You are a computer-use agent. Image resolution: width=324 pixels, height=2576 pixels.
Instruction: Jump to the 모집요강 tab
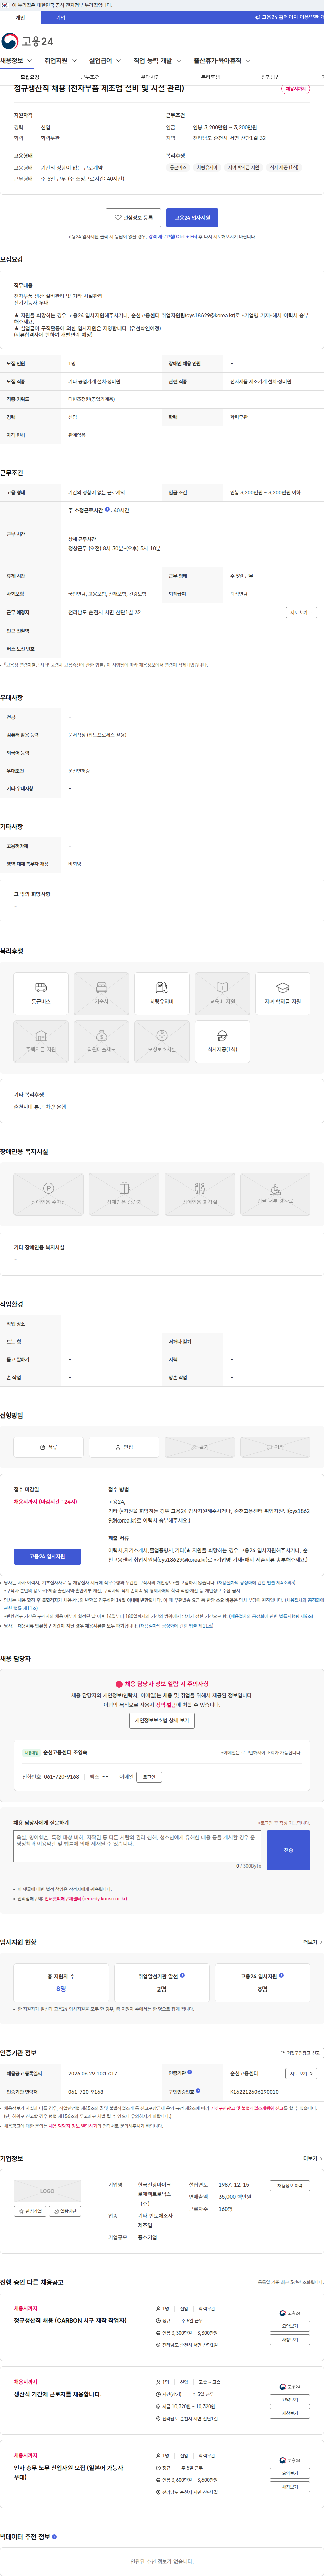point(30,77)
